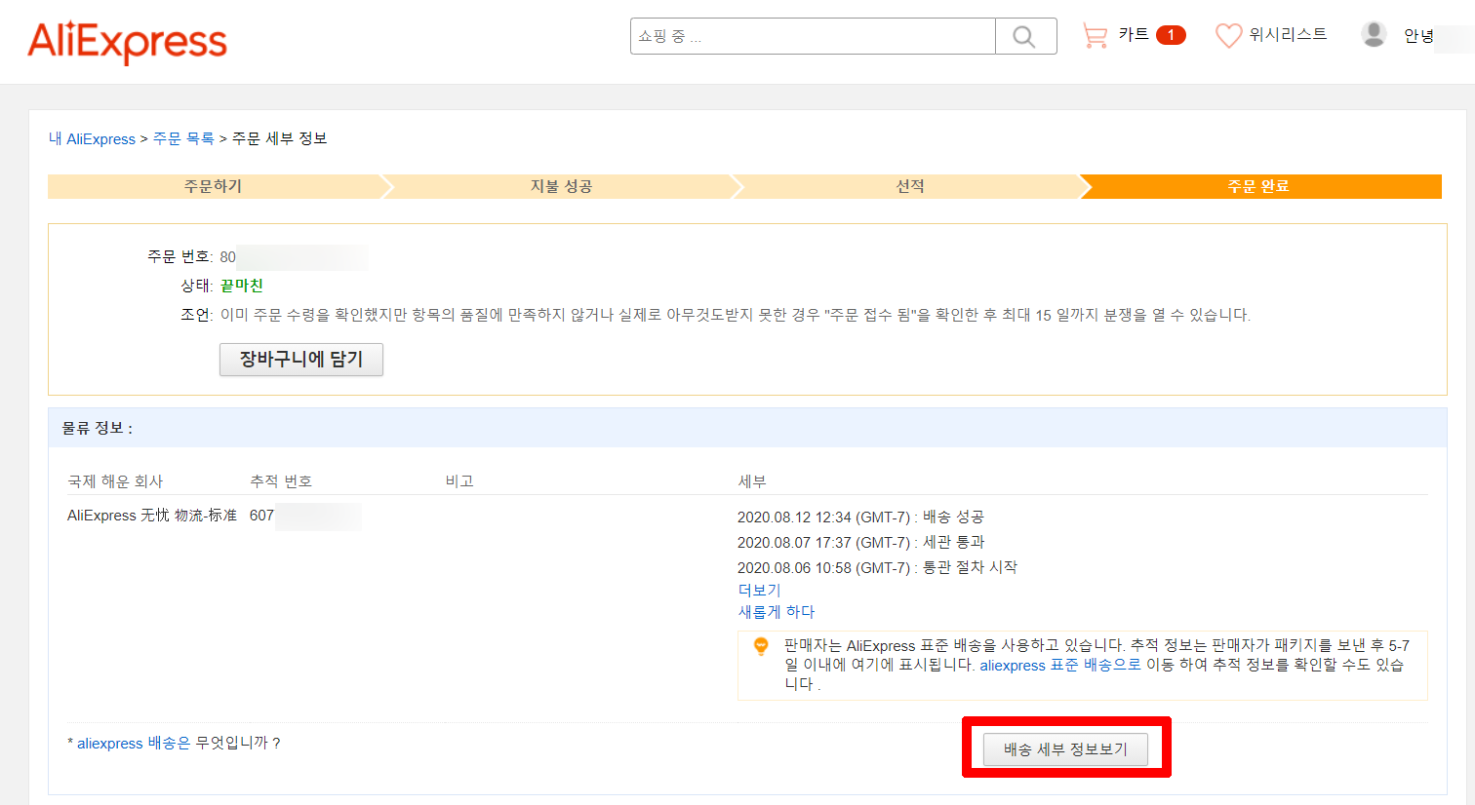Focus the 쇼핑 중 search field
The width and height of the screenshot is (1475, 805).
(x=813, y=36)
